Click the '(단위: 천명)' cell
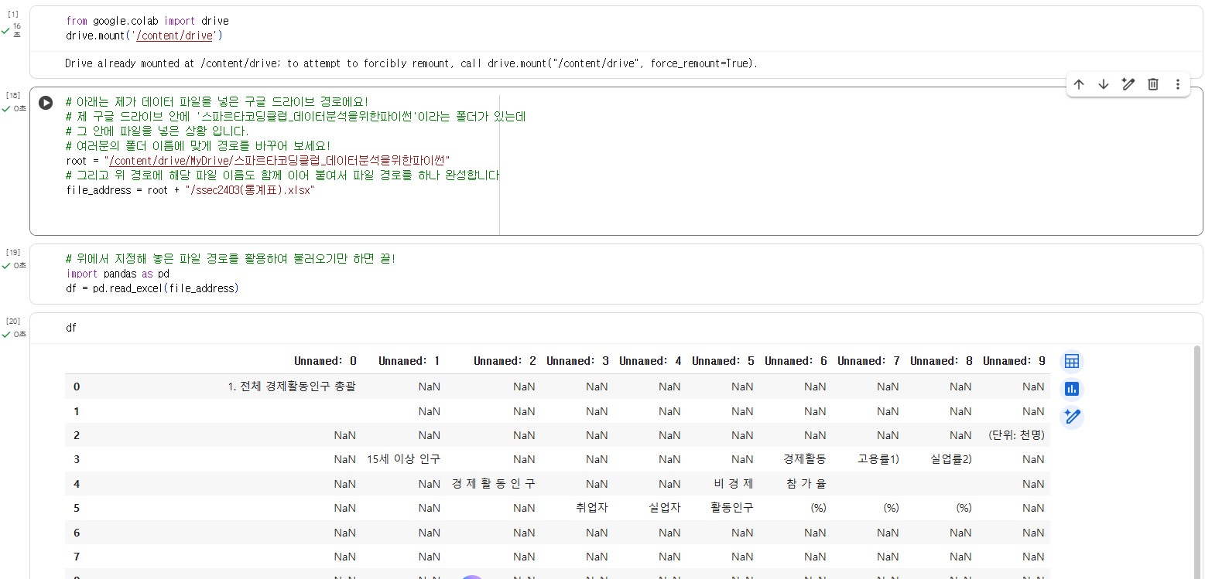The width and height of the screenshot is (1205, 579). [x=1016, y=435]
